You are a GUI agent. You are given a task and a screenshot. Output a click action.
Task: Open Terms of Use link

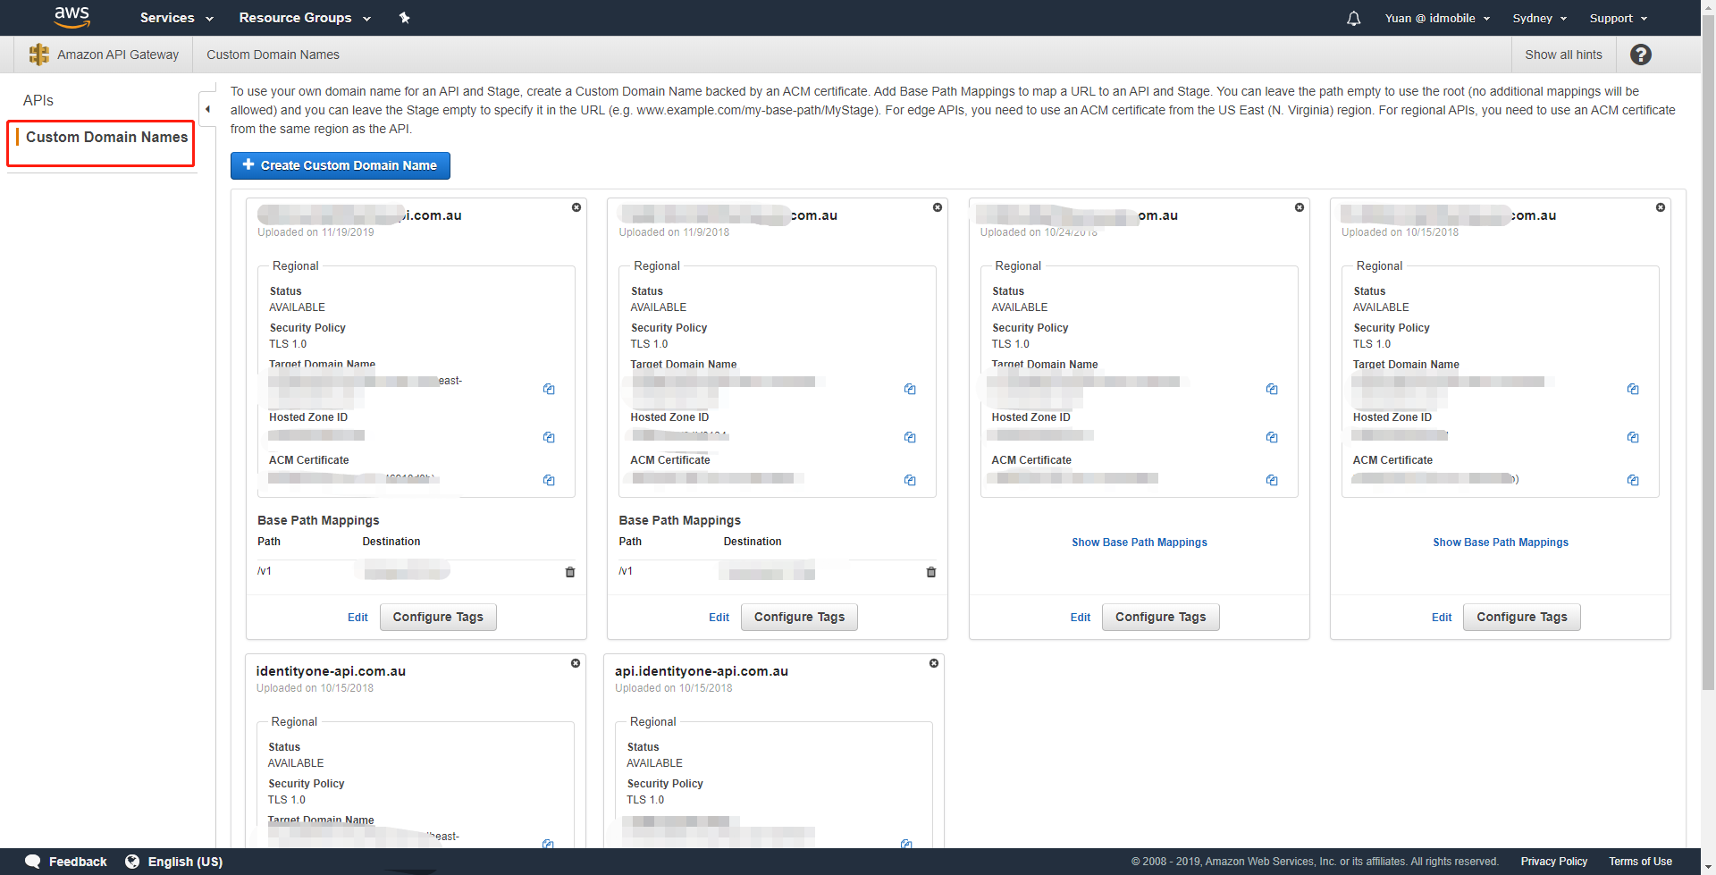pyautogui.click(x=1640, y=862)
